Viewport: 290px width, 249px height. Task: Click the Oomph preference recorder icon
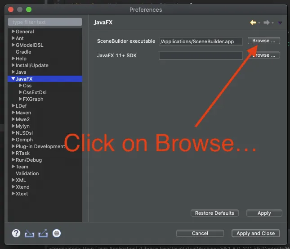(x=57, y=233)
